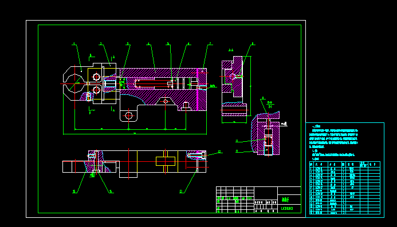The width and height of the screenshot is (397, 227).
Task: Select the green drawing number in title block
Action: coord(287,209)
